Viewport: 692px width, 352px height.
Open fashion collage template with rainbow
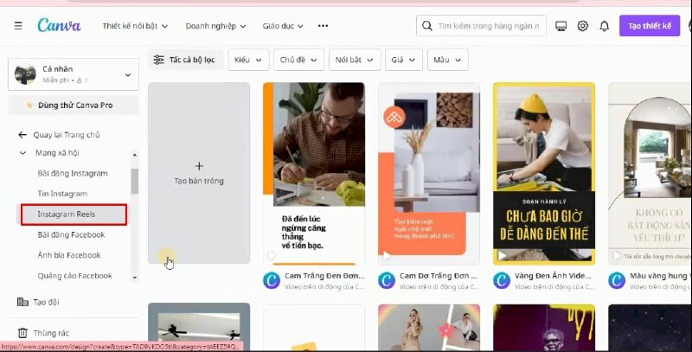tap(429, 327)
